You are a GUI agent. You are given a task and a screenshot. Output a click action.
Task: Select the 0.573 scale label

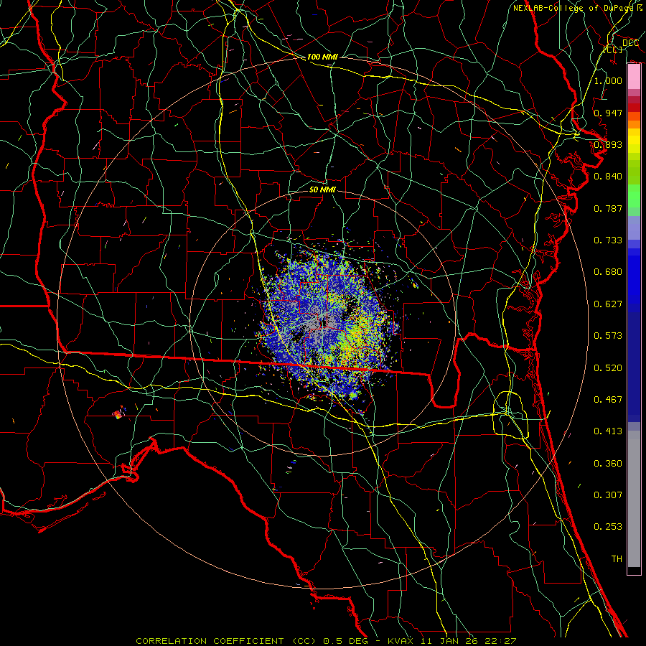coord(608,336)
